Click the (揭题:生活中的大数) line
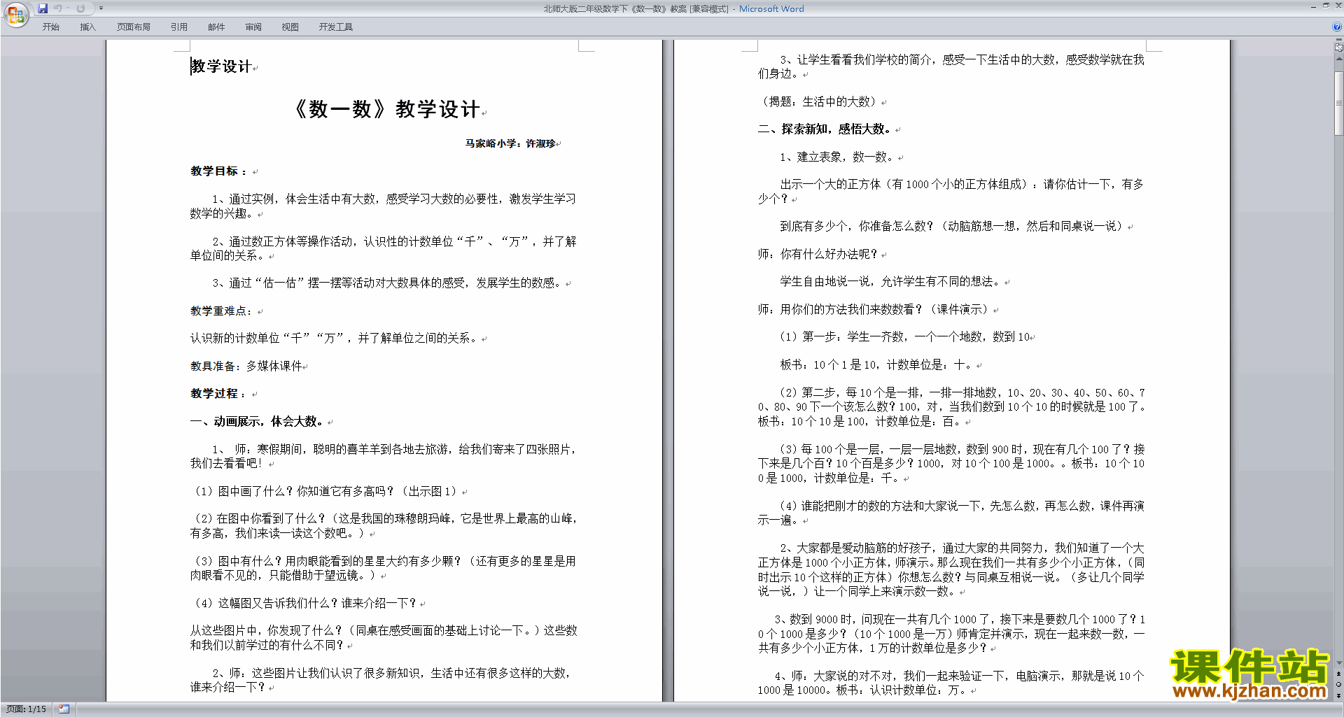The image size is (1344, 717). click(818, 102)
